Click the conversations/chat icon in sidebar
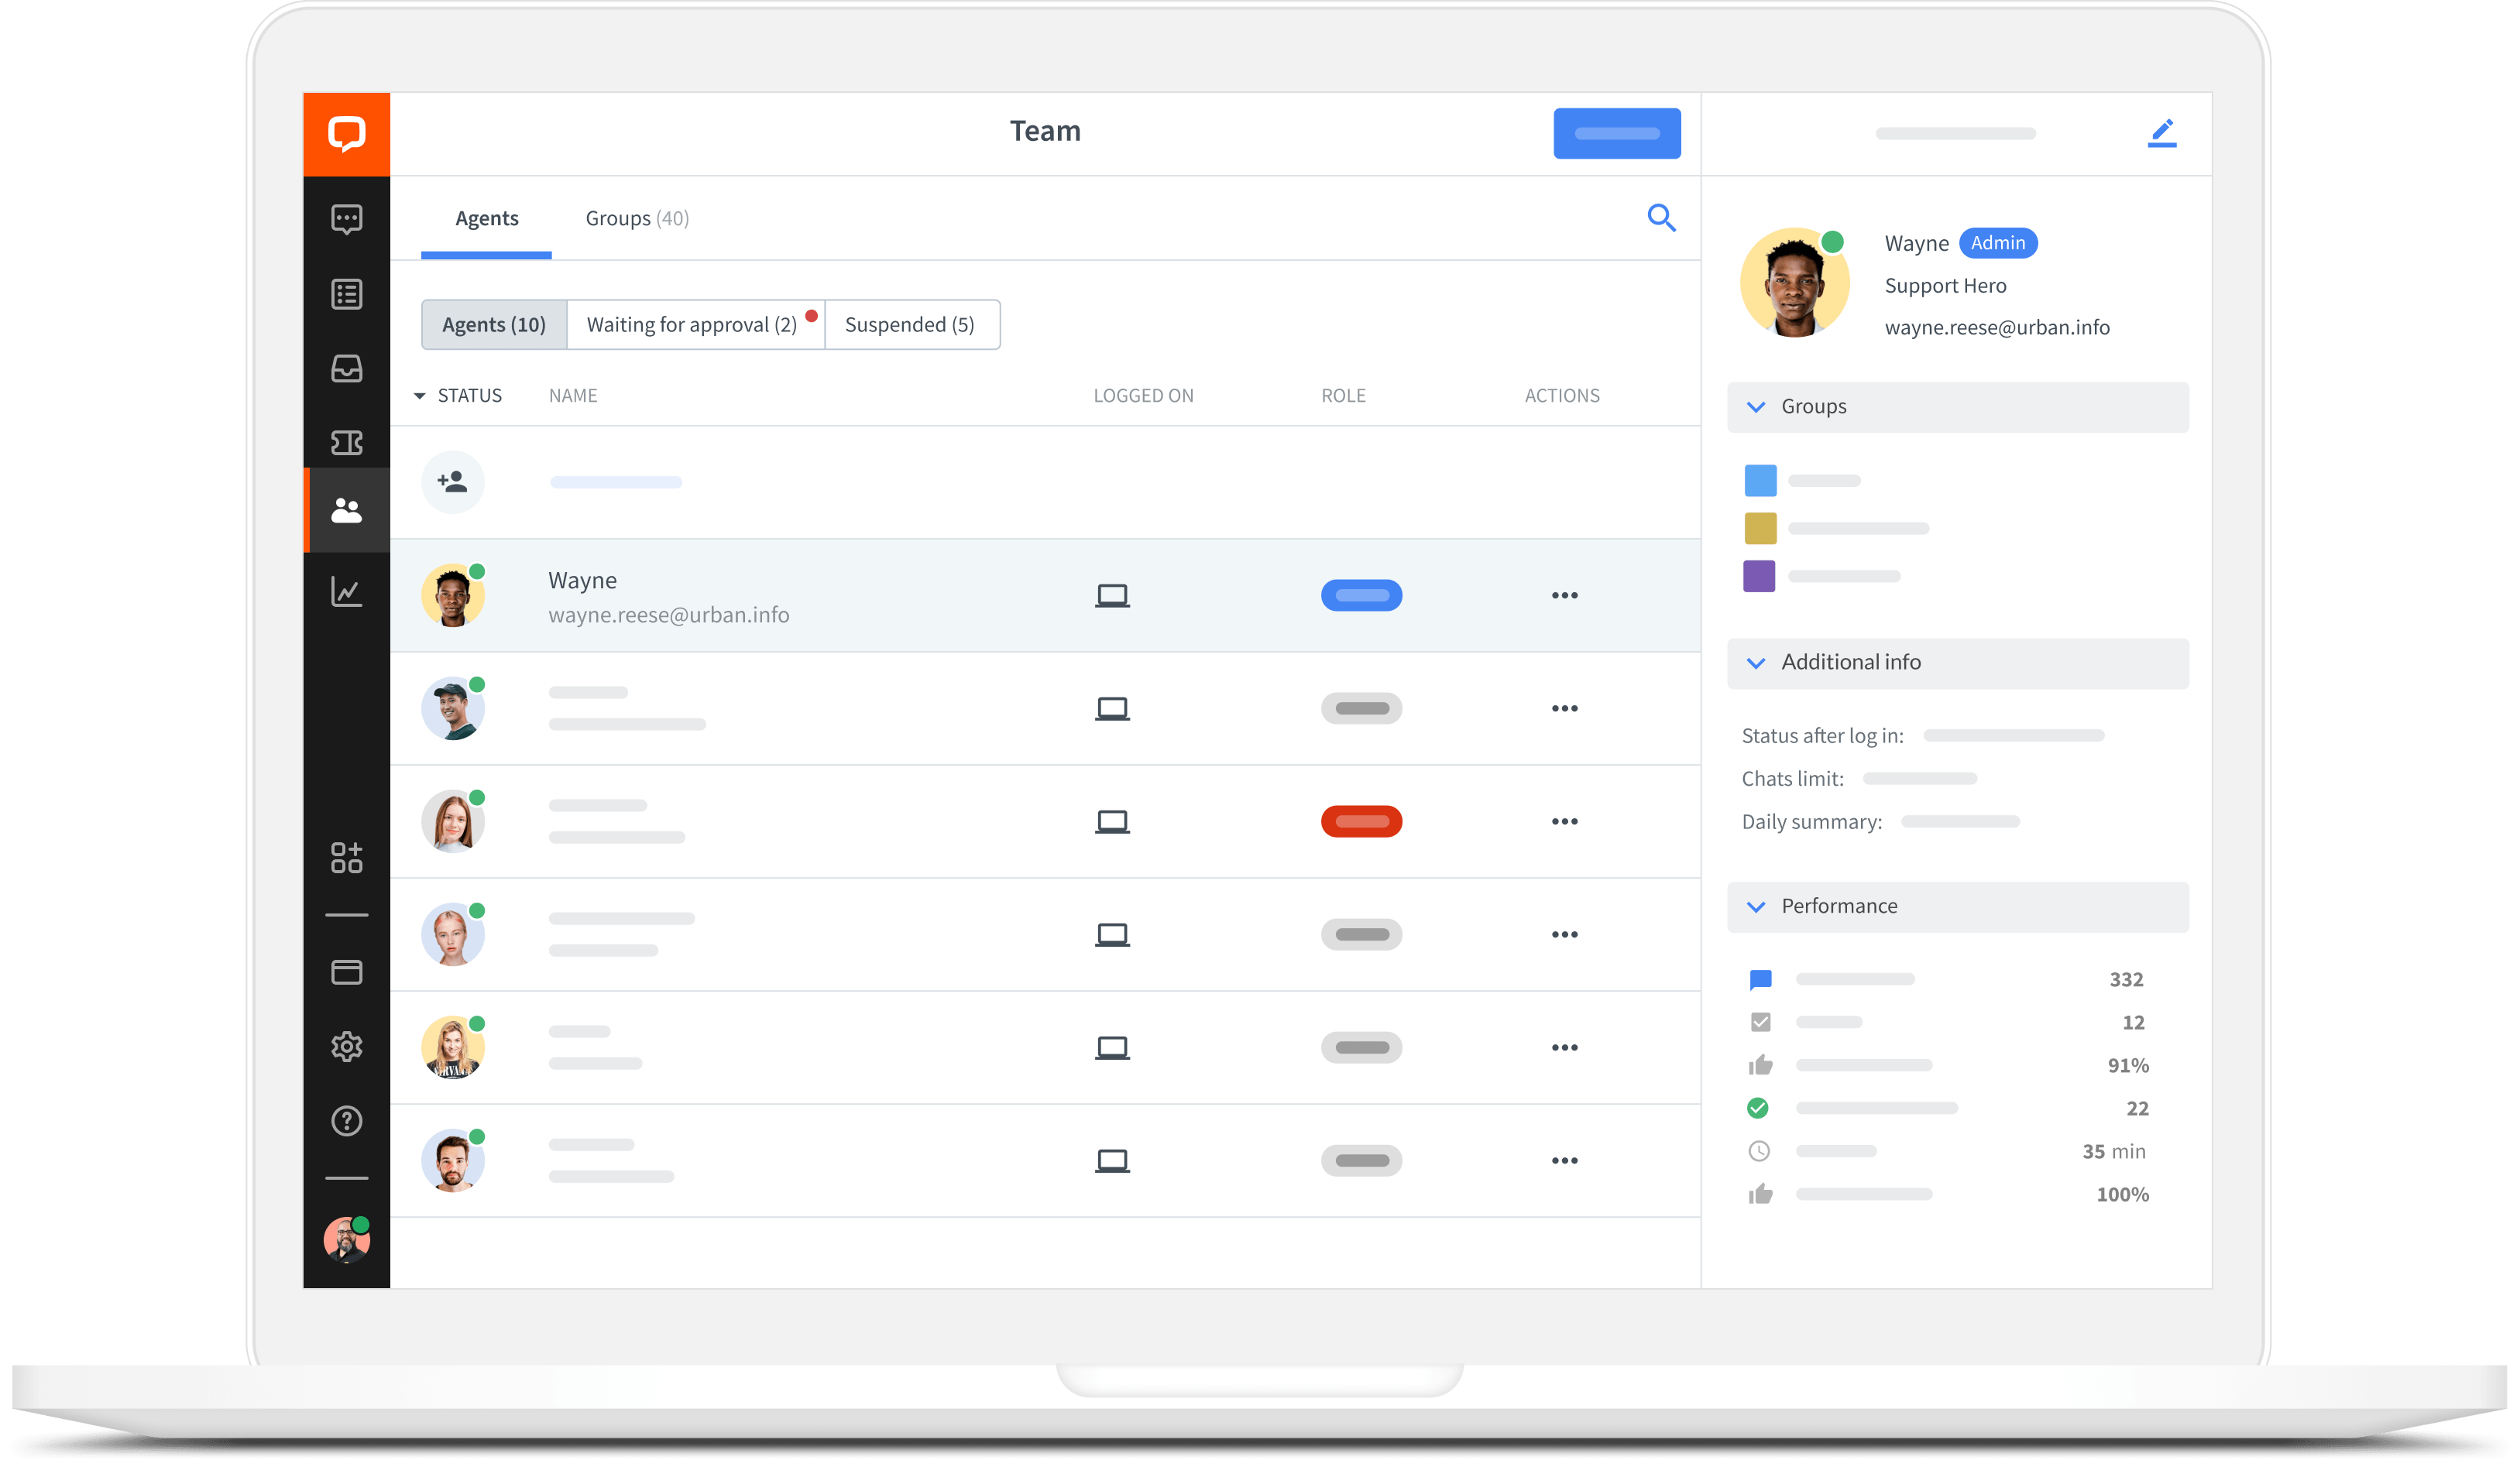This screenshot has width=2520, height=1460. pos(348,218)
